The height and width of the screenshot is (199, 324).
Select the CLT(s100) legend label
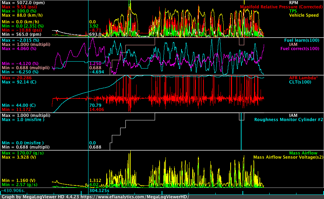[300, 82]
